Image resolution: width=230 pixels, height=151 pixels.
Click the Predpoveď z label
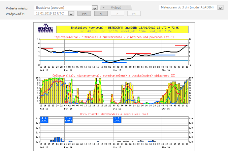tap(15, 14)
